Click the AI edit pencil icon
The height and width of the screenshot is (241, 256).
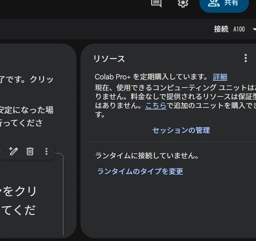coord(13,151)
